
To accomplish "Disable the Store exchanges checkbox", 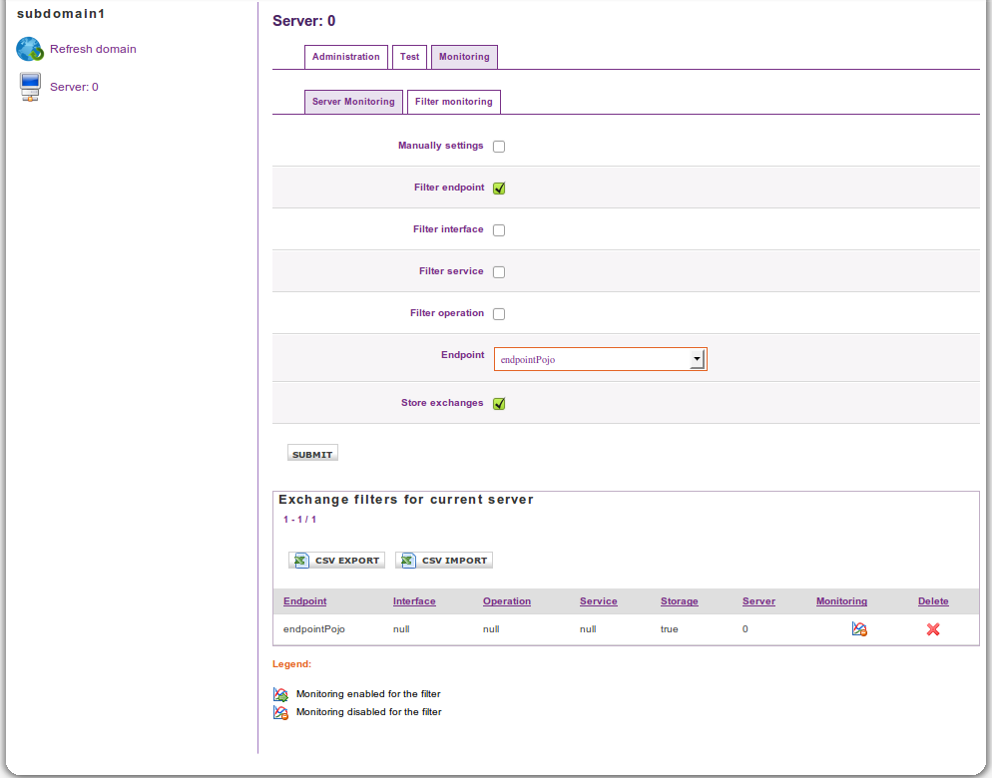I will coord(499,404).
